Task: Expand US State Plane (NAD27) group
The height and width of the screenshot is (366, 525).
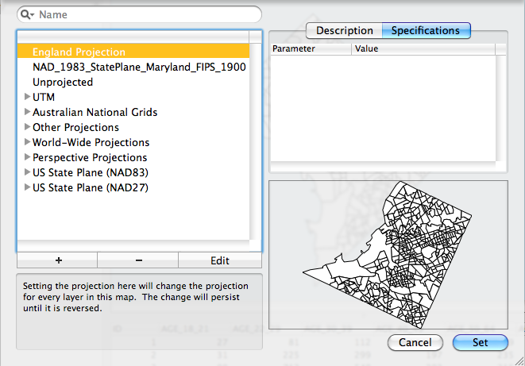Action: coord(28,187)
